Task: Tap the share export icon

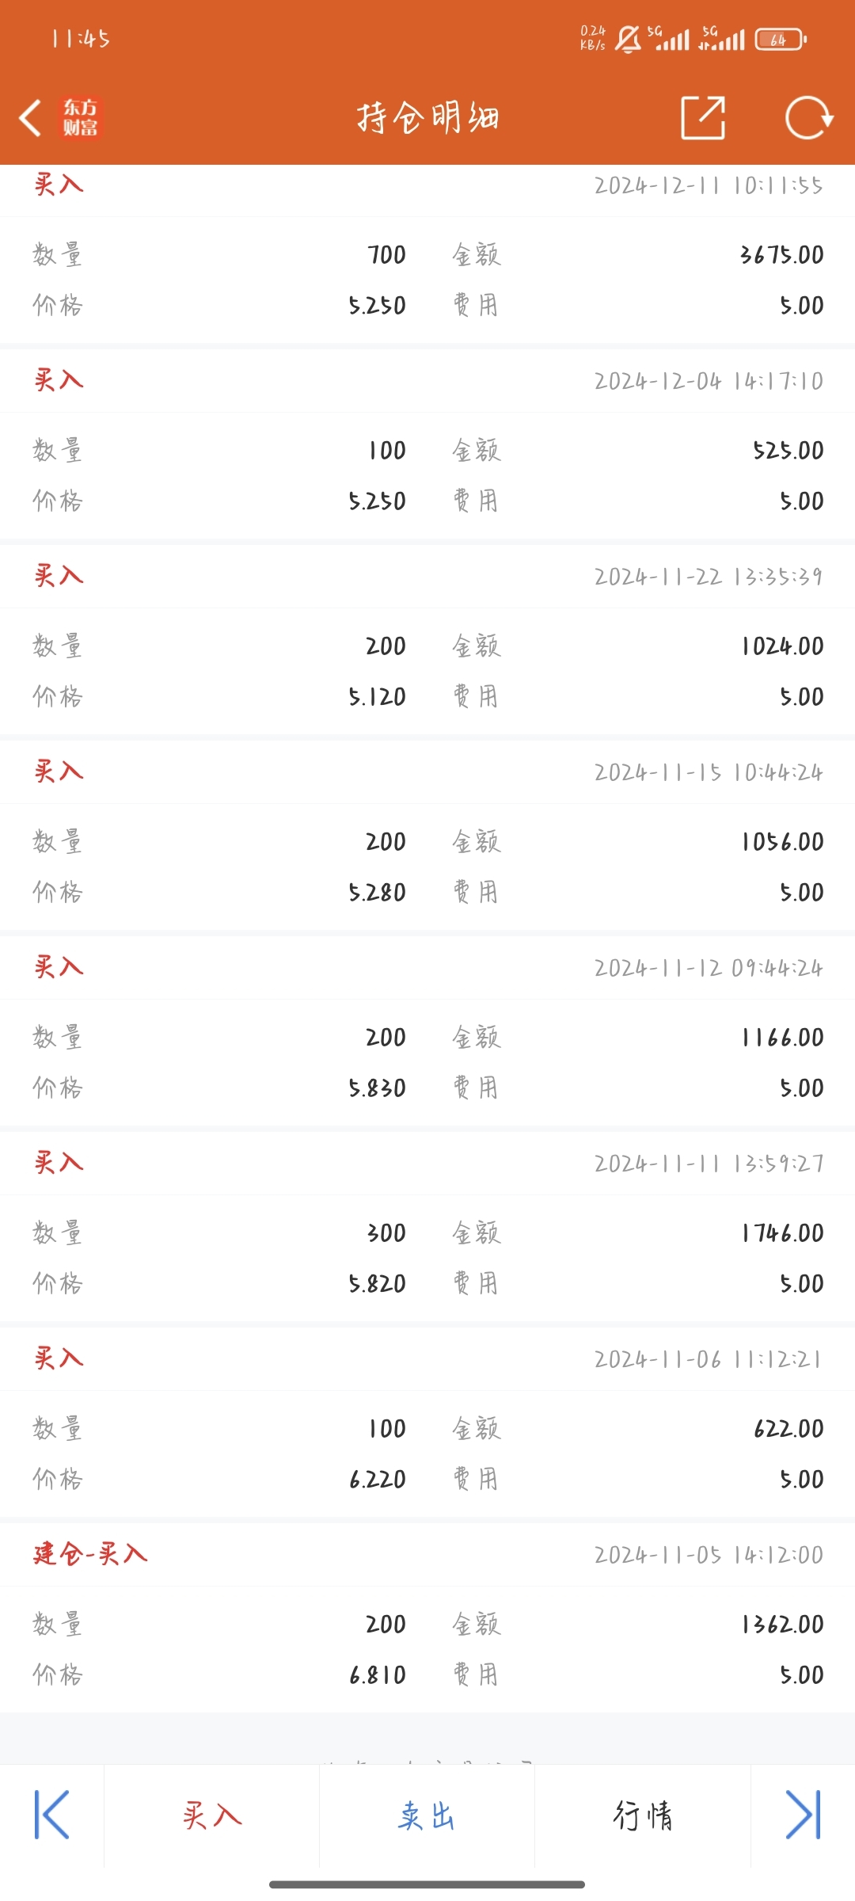Action: [x=703, y=118]
